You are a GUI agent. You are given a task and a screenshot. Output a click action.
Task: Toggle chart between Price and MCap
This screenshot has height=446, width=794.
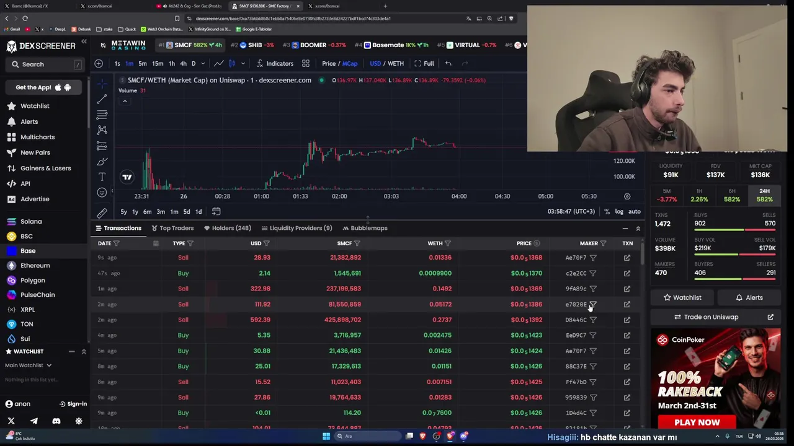pyautogui.click(x=339, y=63)
